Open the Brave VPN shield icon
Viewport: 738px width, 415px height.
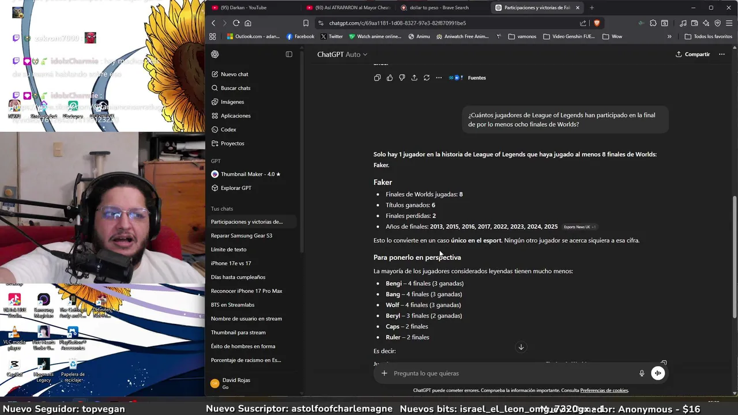tap(718, 23)
